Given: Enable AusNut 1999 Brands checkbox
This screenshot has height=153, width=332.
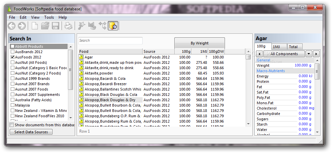Looking at the screenshot, I should (13, 79).
